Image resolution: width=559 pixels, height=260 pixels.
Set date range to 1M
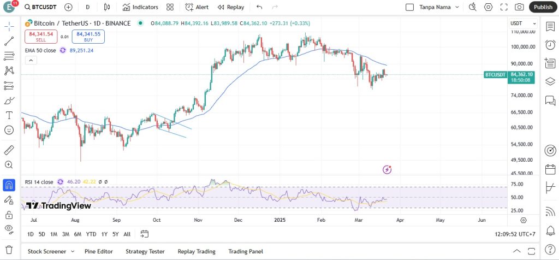53,234
